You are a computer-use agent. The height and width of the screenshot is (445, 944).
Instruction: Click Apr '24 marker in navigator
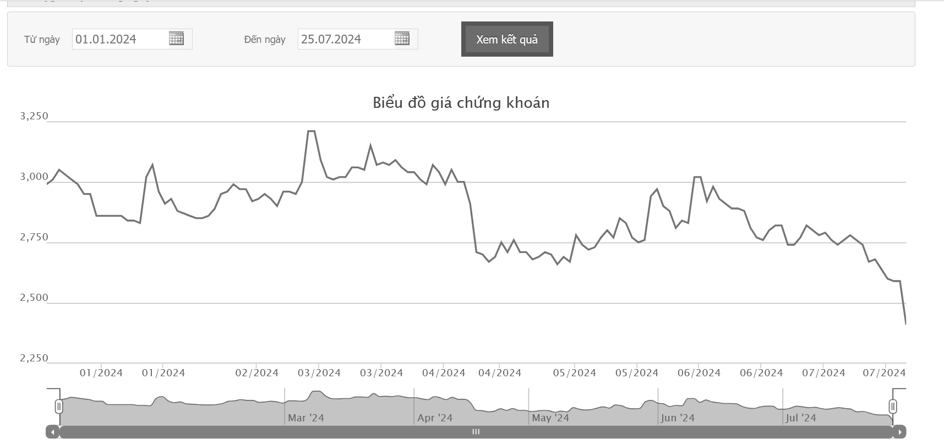click(x=435, y=418)
